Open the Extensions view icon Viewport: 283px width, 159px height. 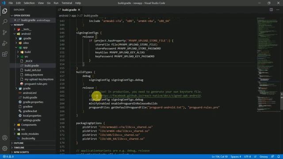coord(5,54)
